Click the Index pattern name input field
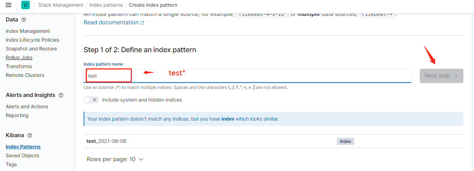This screenshot has height=171, width=474. click(x=248, y=76)
